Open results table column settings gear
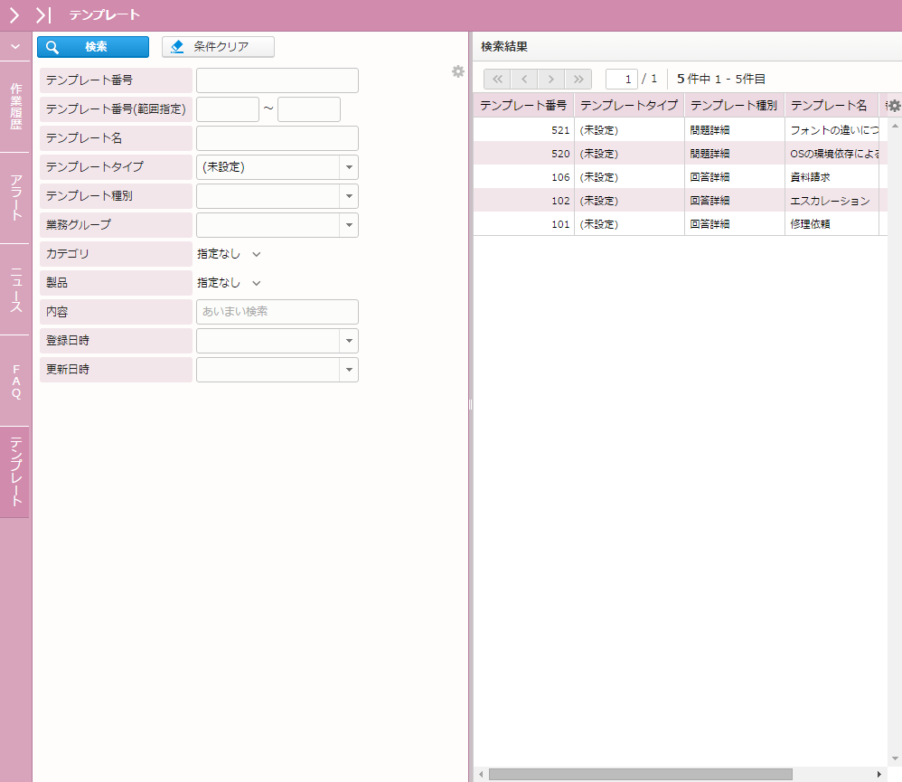This screenshot has width=902, height=782. coord(894,106)
